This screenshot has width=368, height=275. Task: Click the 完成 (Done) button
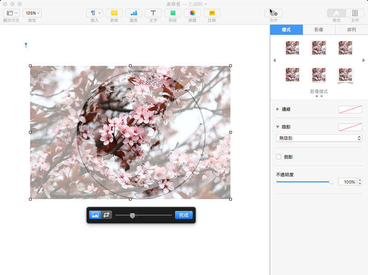tap(184, 215)
